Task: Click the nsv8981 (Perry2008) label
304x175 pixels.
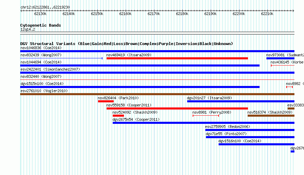Action: (x=212, y=112)
